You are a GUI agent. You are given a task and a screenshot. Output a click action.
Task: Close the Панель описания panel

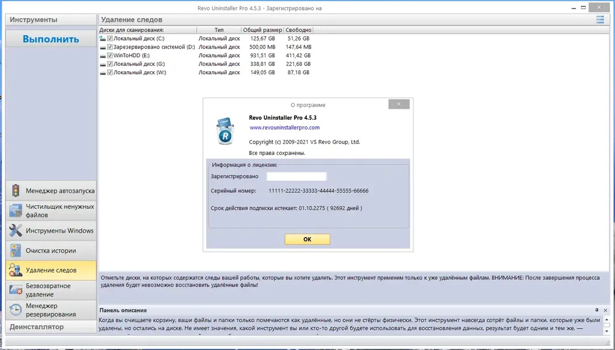605,310
